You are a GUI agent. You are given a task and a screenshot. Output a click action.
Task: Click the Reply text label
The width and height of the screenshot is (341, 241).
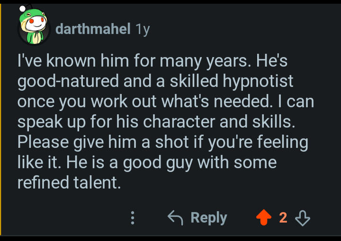(209, 218)
